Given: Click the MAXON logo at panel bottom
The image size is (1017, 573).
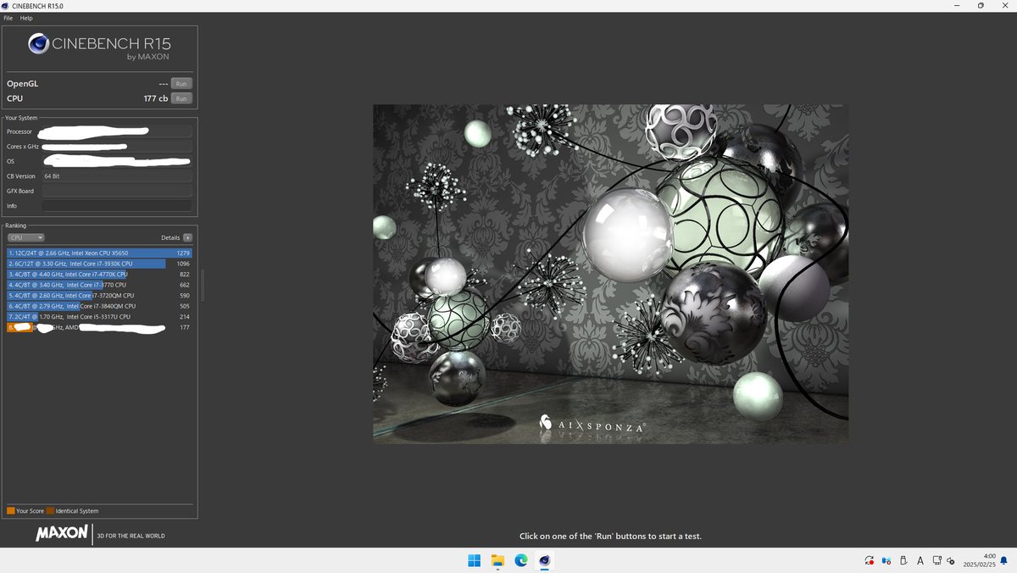Looking at the screenshot, I should click(x=62, y=533).
